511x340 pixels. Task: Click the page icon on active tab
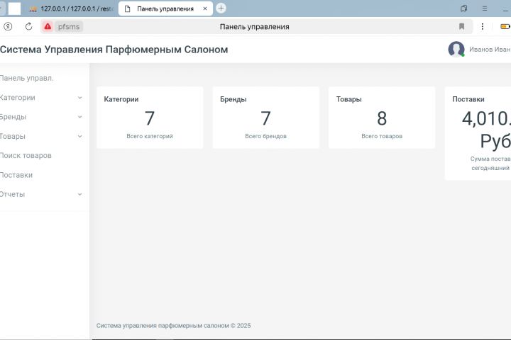click(x=128, y=8)
